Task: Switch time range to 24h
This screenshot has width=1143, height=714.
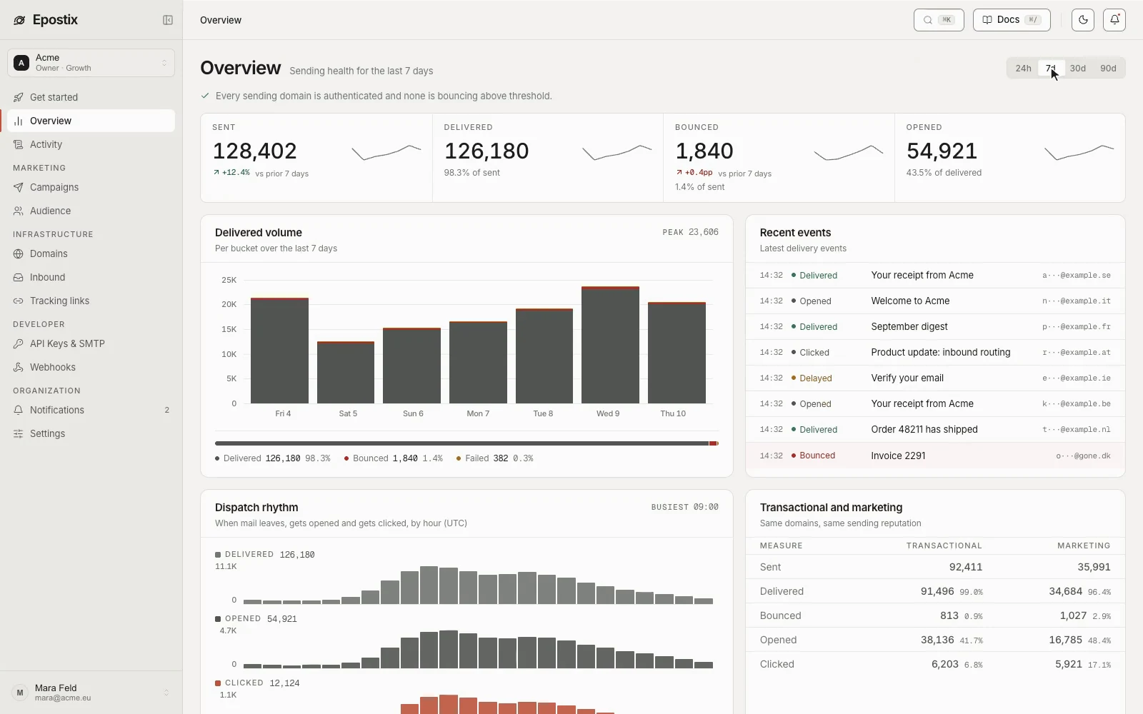Action: pos(1023,69)
